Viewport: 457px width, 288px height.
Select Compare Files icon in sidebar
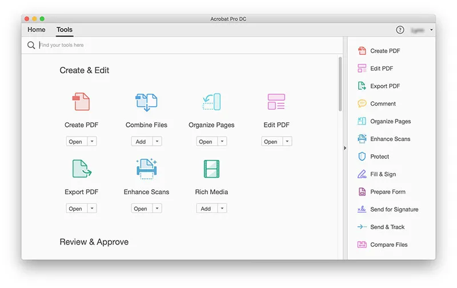click(x=362, y=244)
